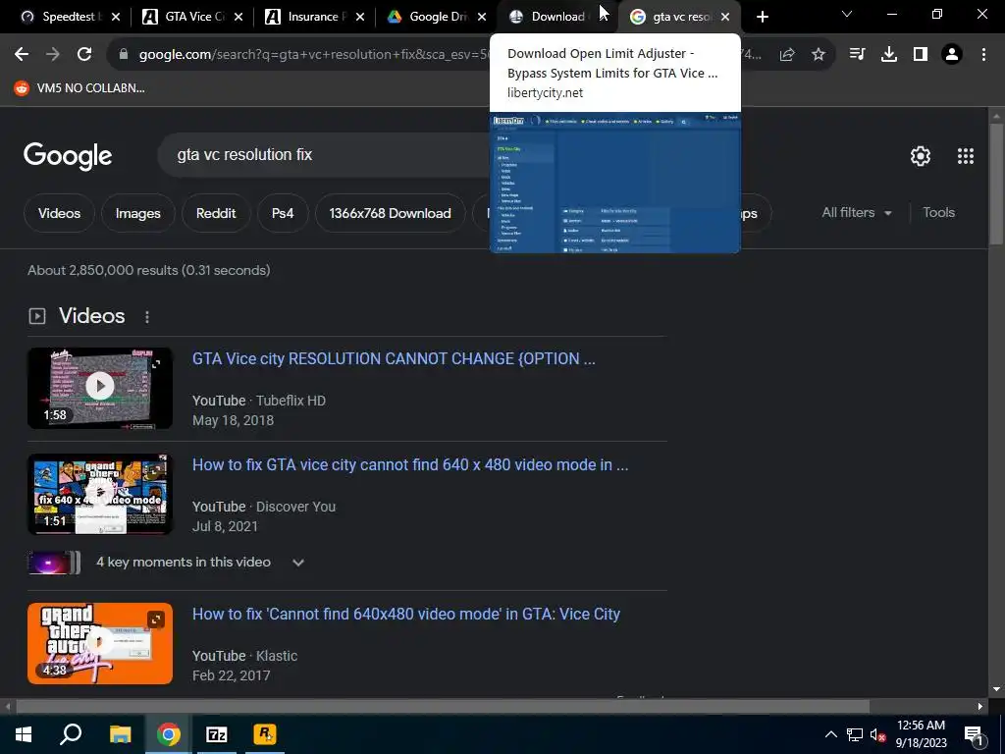Click the Download tab hover preview image
Viewport: 1005px width, 754px height.
click(615, 182)
